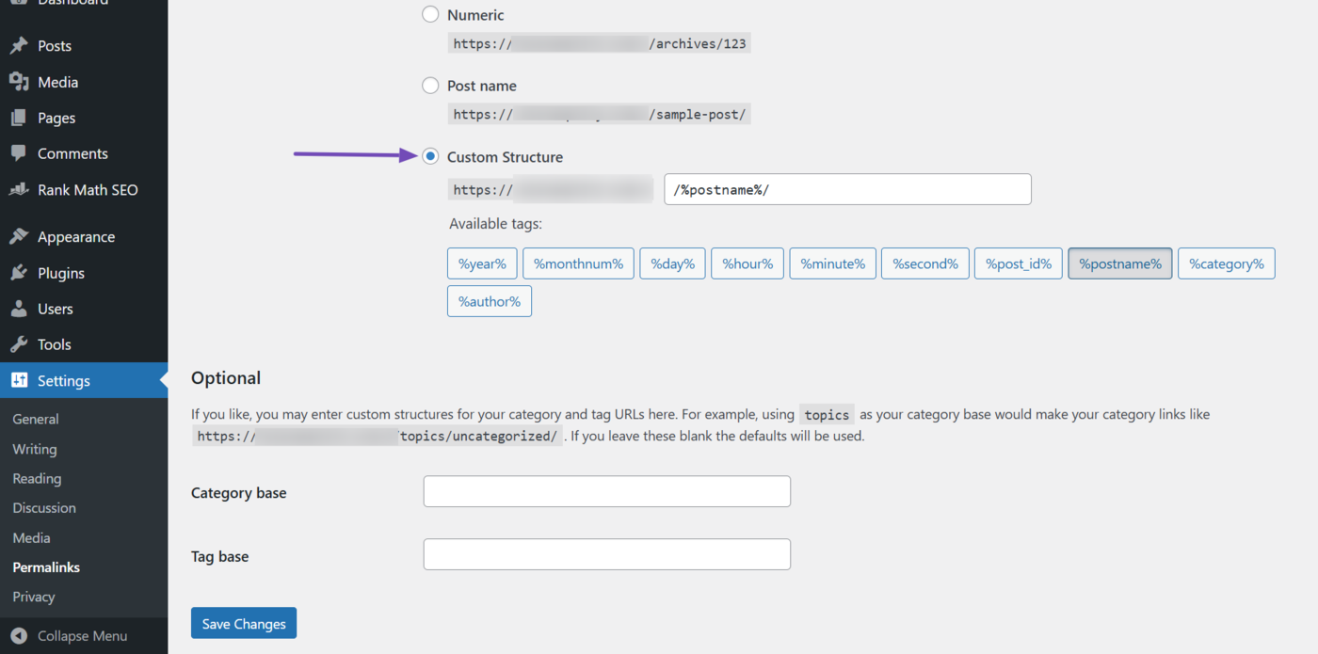The width and height of the screenshot is (1318, 654).
Task: Click Collapse Menu text
Action: 82,636
